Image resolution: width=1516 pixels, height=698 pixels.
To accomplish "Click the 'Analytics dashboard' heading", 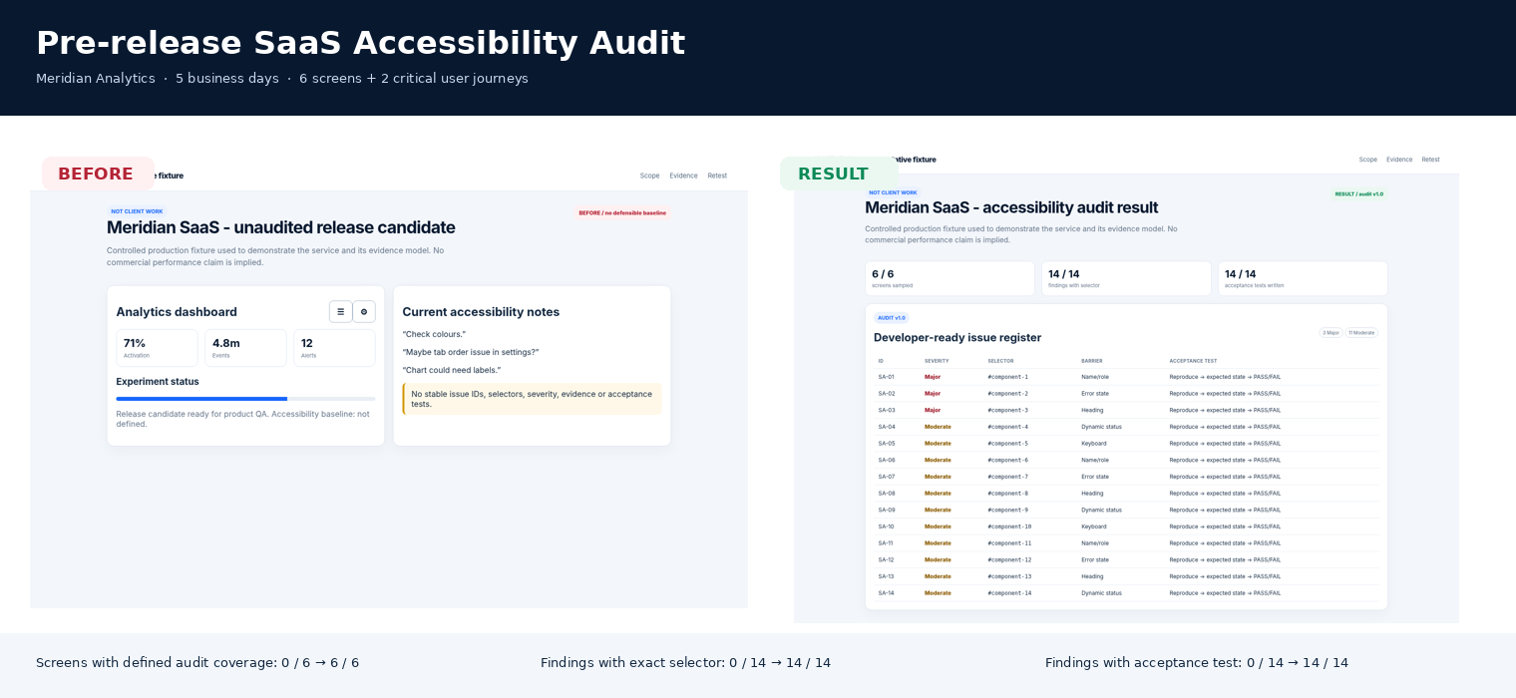I will click(177, 312).
